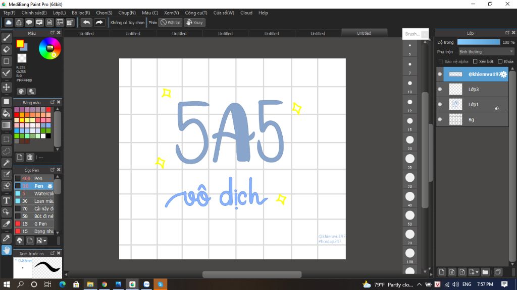Click the Đặt lại reset button

click(x=170, y=22)
